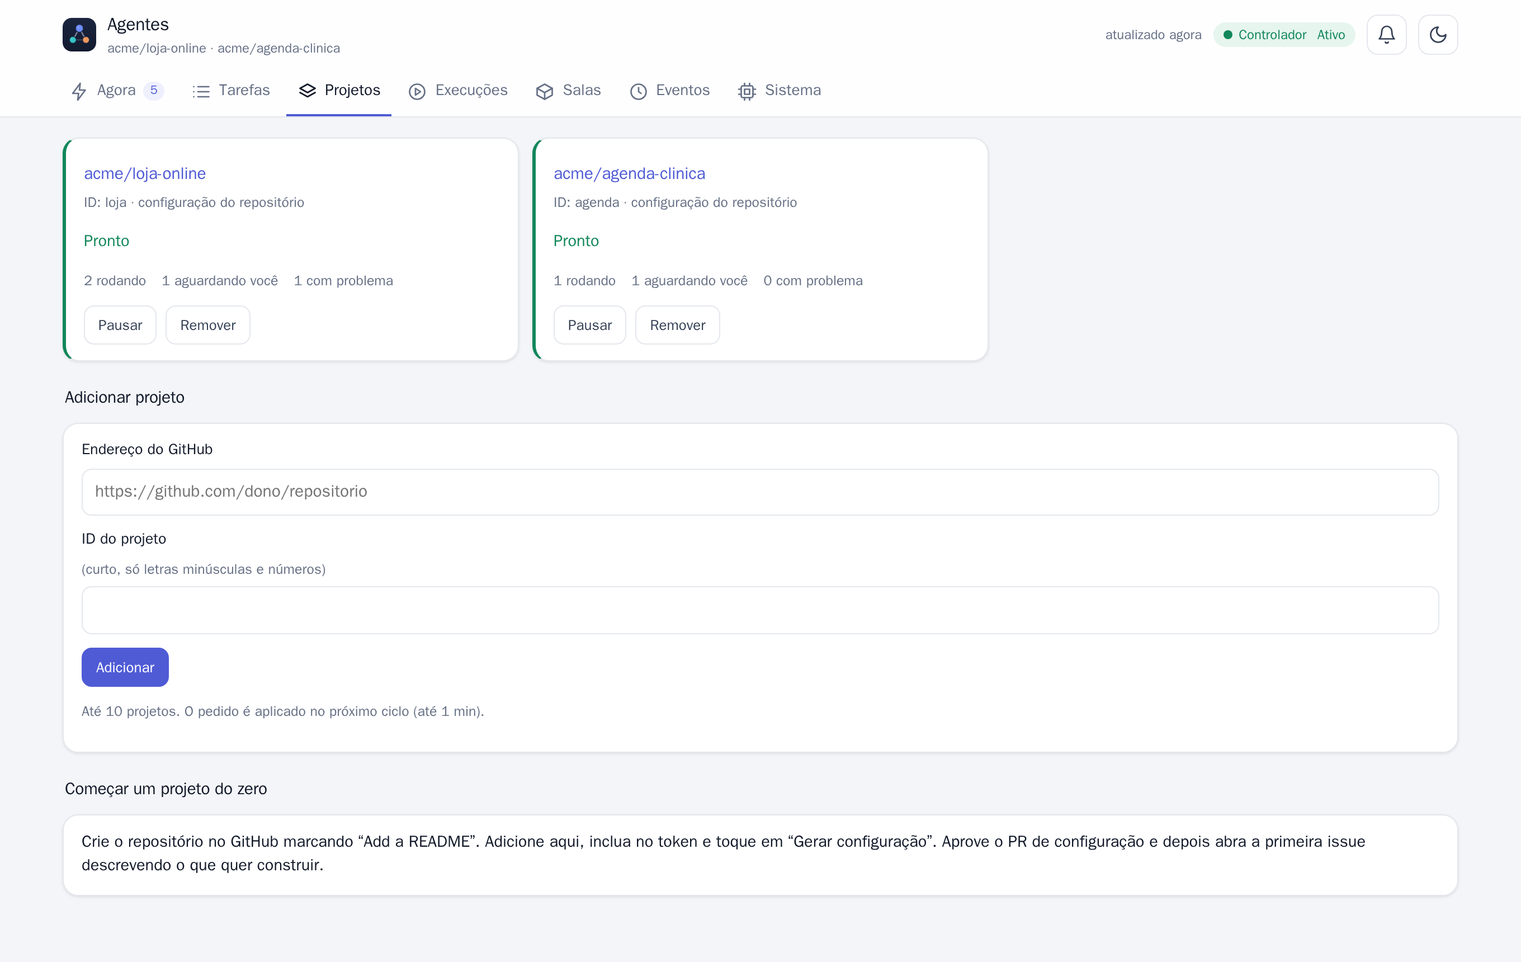Screen dimensions: 1521x962
Task: Click the header subtitle listing both repositories
Action: coord(224,49)
